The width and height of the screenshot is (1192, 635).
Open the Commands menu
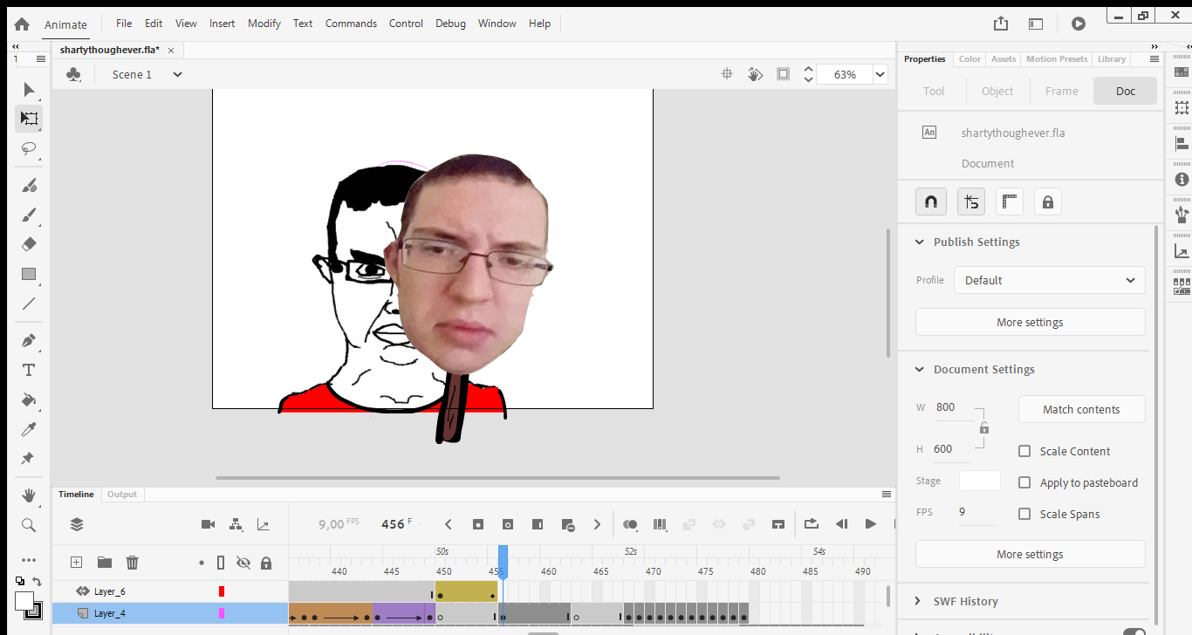351,24
